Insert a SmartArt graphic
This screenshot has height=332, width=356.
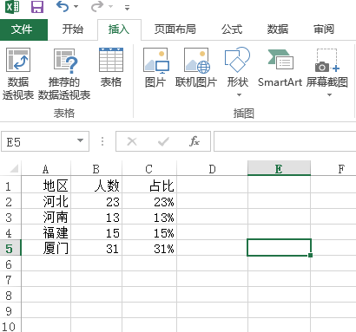(280, 68)
